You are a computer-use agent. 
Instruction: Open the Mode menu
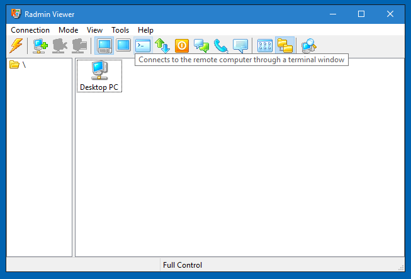tap(68, 30)
